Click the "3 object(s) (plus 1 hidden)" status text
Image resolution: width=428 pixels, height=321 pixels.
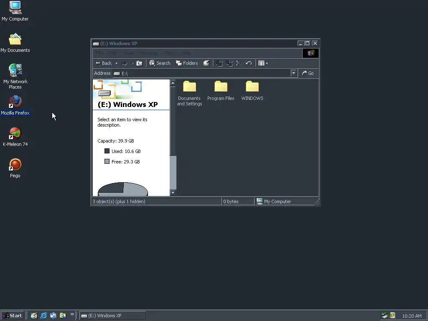(119, 201)
